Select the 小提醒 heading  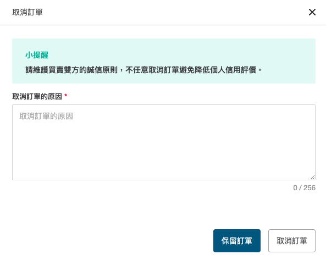pos(37,55)
